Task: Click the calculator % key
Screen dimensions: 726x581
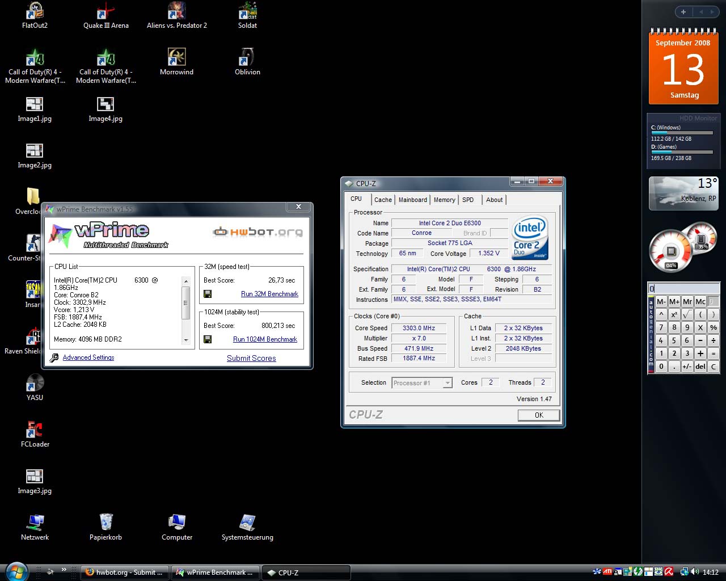Action: pos(714,327)
